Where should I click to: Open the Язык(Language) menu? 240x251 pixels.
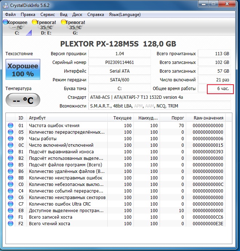[x=125, y=15]
